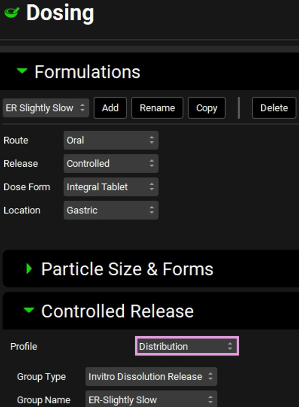Click the Particle Size & Forms title
The image size is (299, 407).
pos(127,269)
